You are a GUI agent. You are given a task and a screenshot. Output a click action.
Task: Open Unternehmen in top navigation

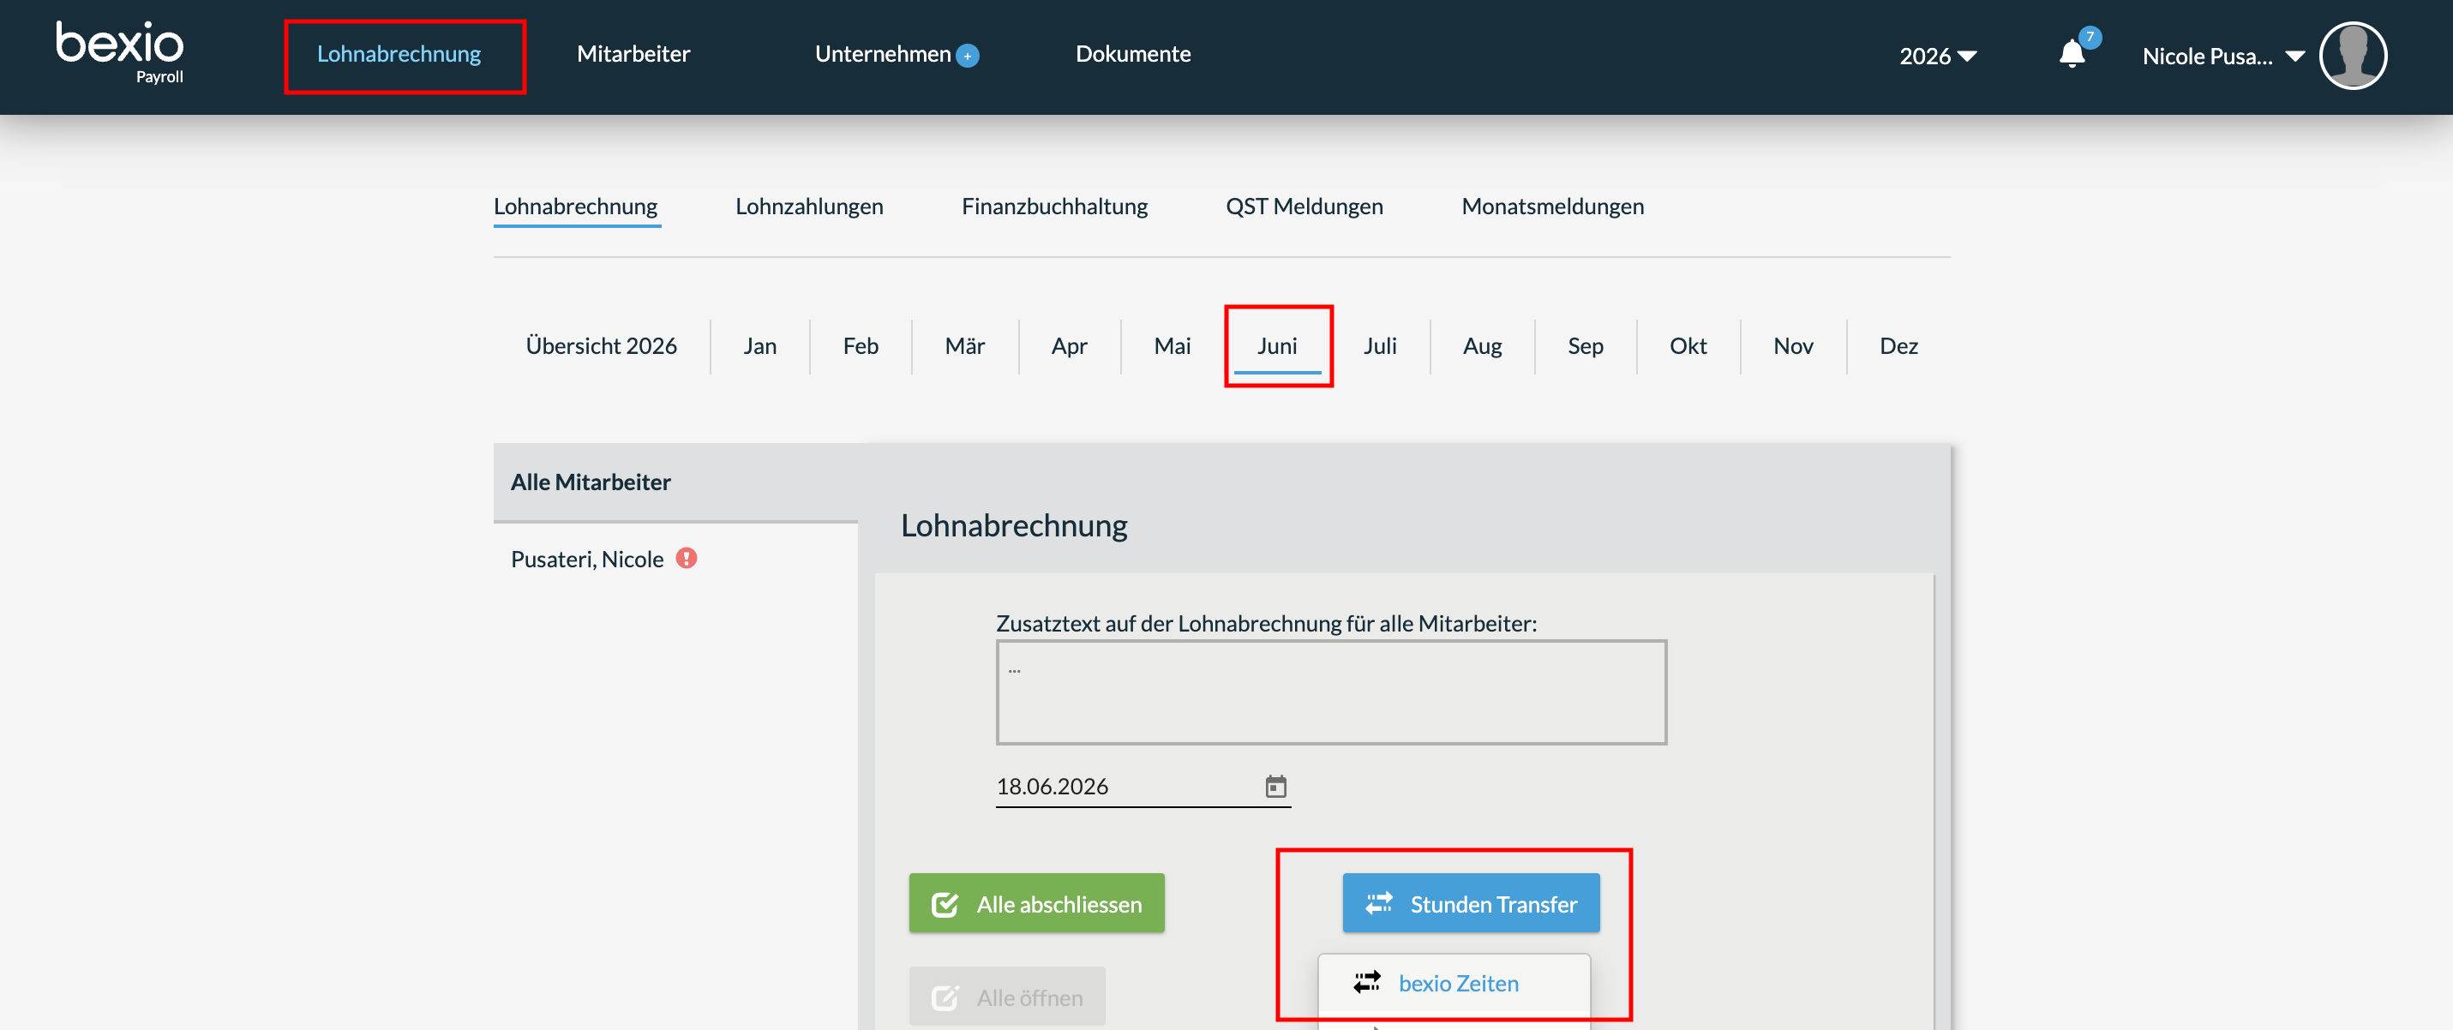(883, 54)
